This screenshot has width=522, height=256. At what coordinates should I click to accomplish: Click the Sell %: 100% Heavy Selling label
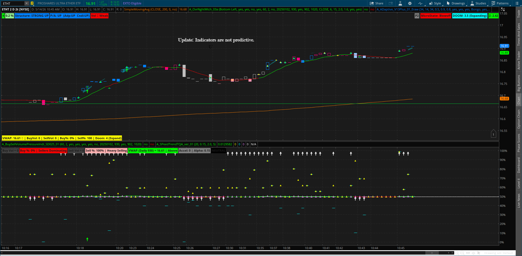coord(106,151)
